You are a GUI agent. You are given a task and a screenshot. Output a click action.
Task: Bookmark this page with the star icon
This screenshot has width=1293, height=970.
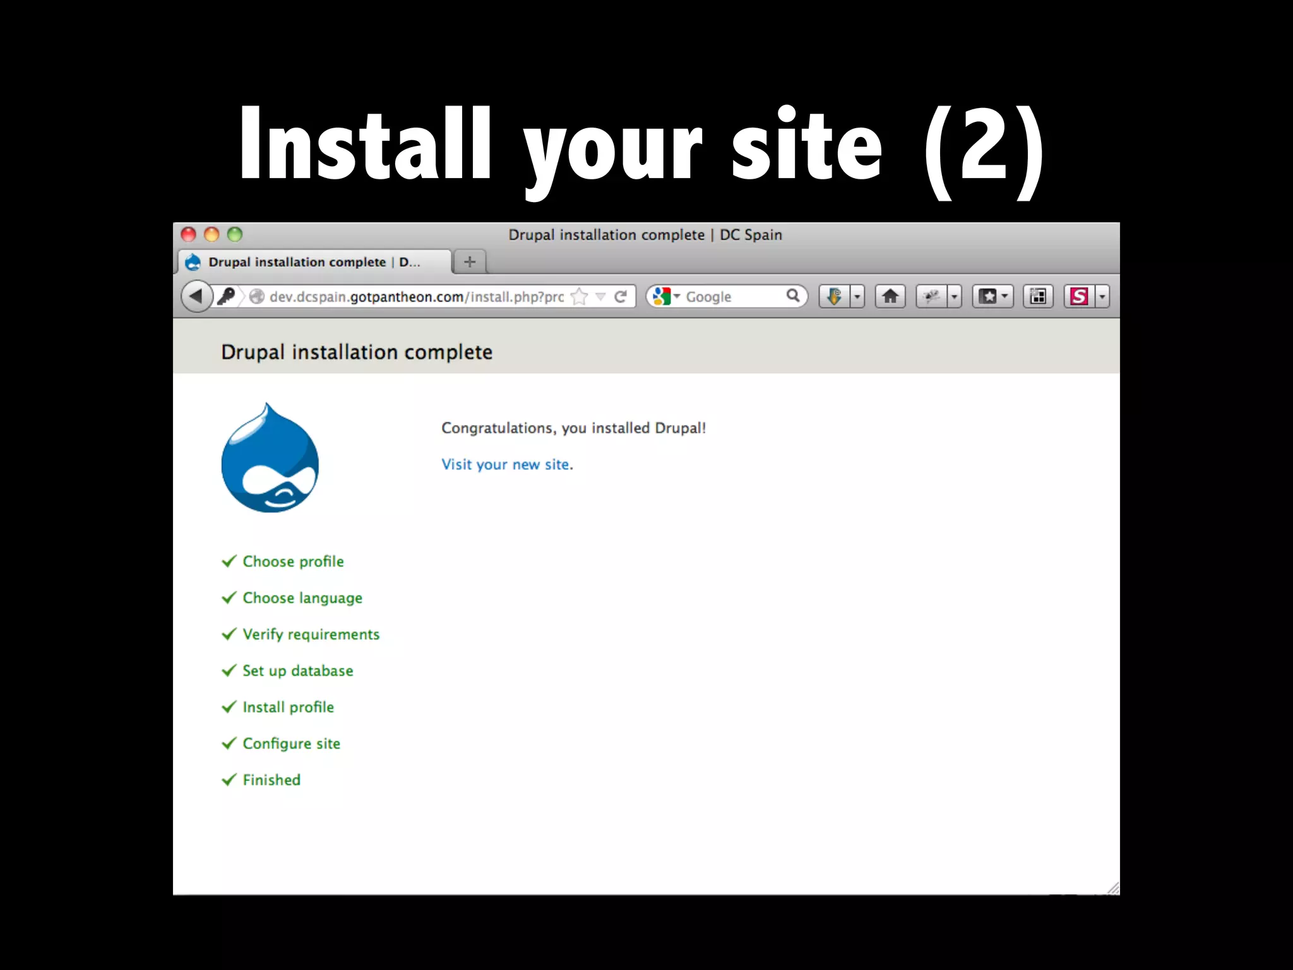coord(579,296)
